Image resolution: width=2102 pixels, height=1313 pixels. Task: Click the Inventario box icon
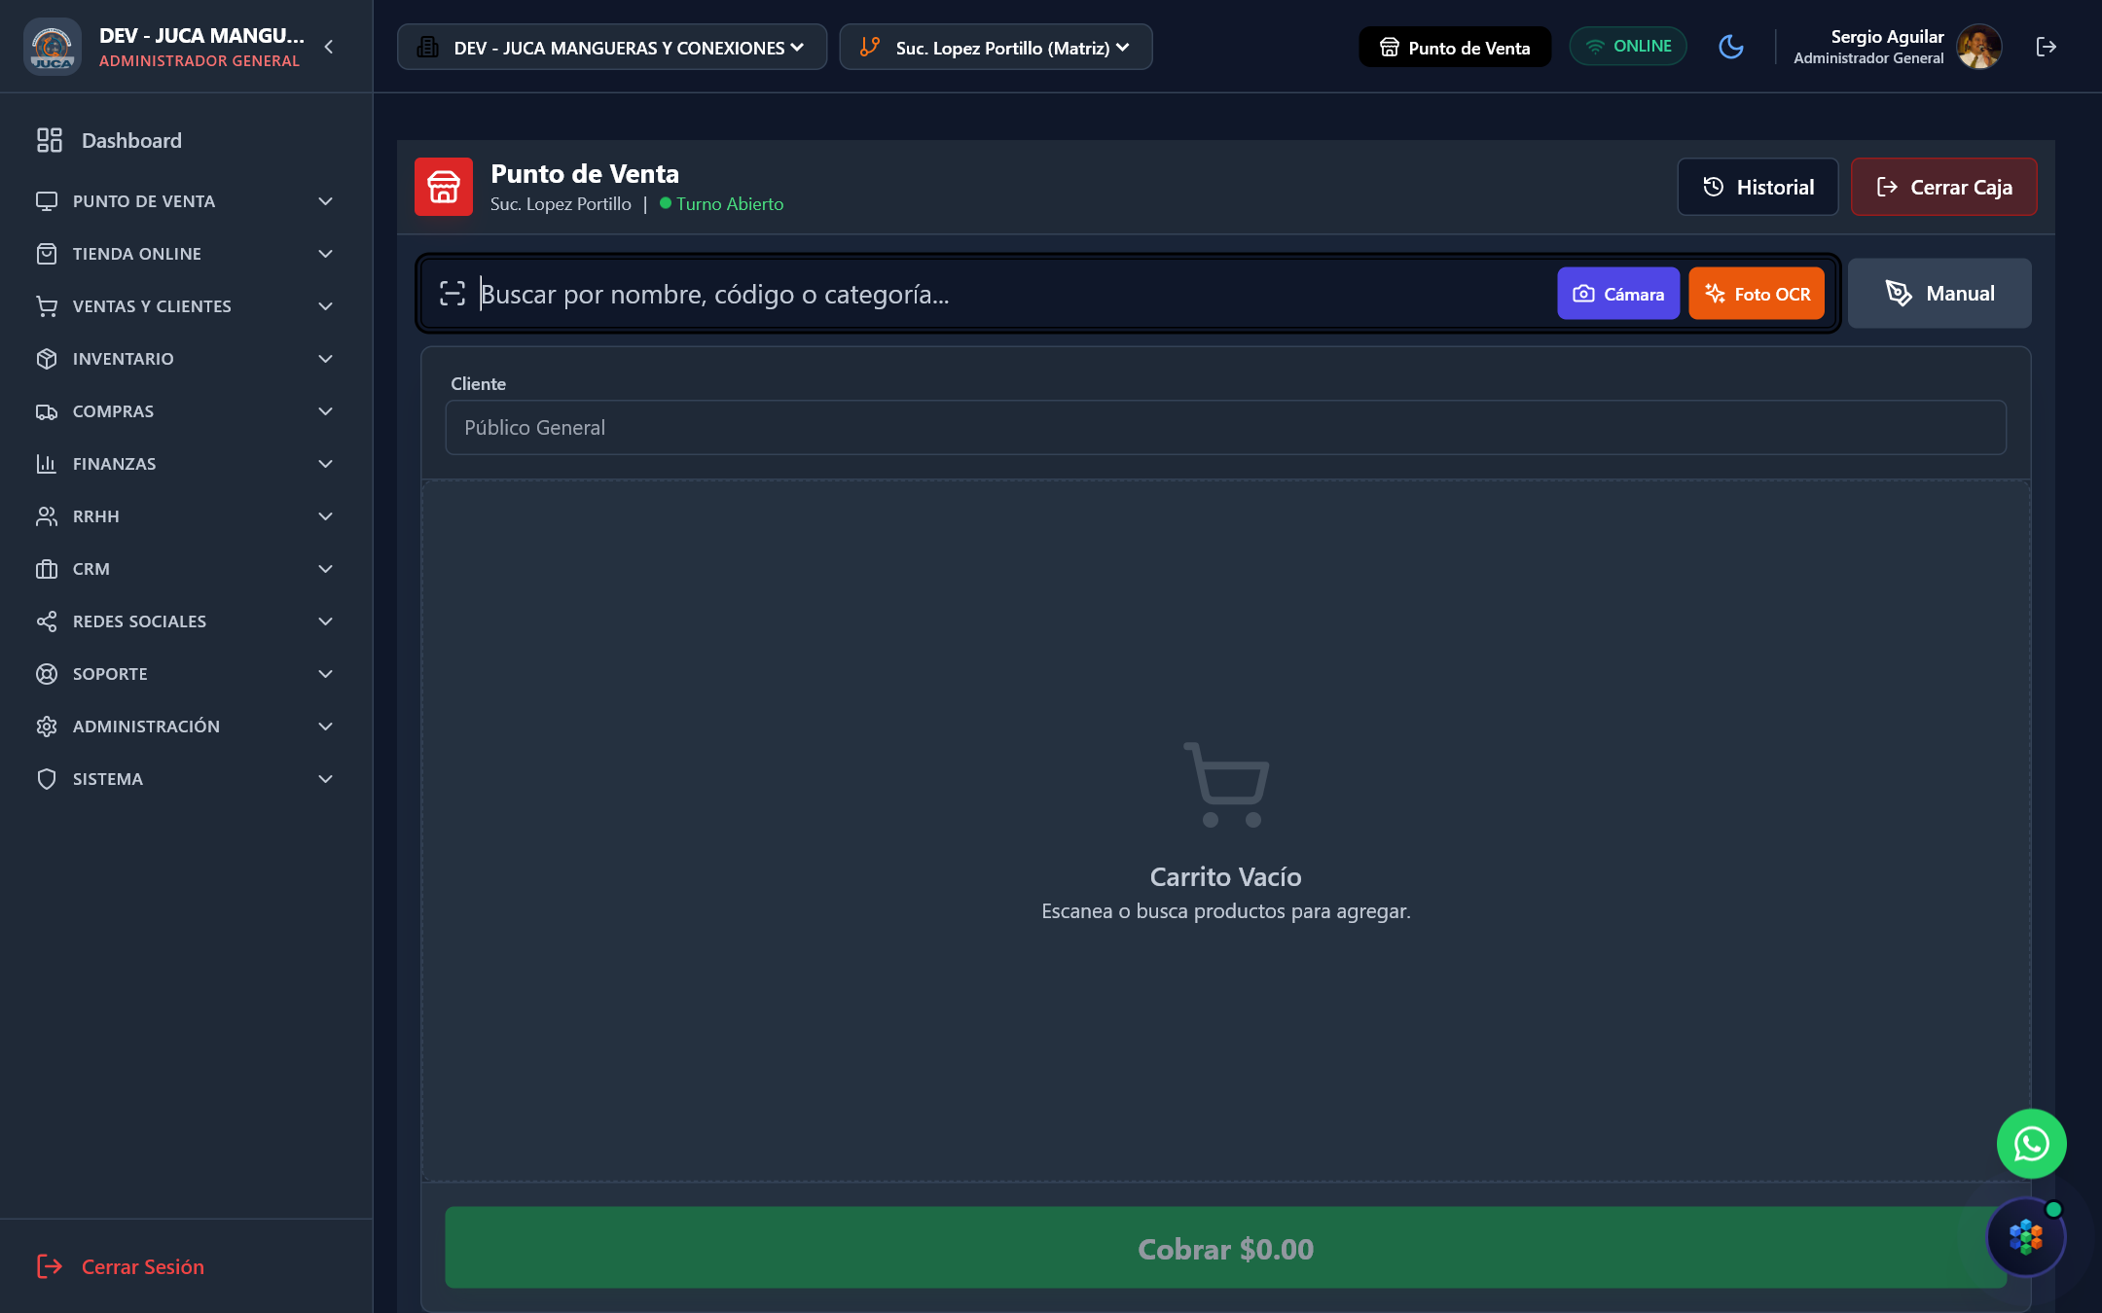(47, 359)
